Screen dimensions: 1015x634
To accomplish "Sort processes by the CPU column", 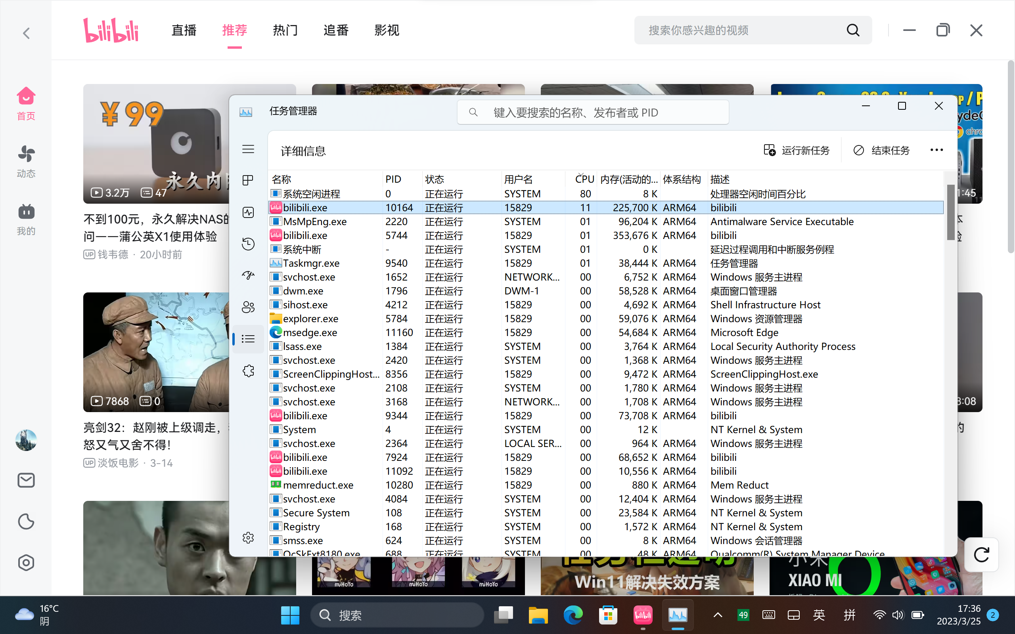I will pyautogui.click(x=581, y=180).
